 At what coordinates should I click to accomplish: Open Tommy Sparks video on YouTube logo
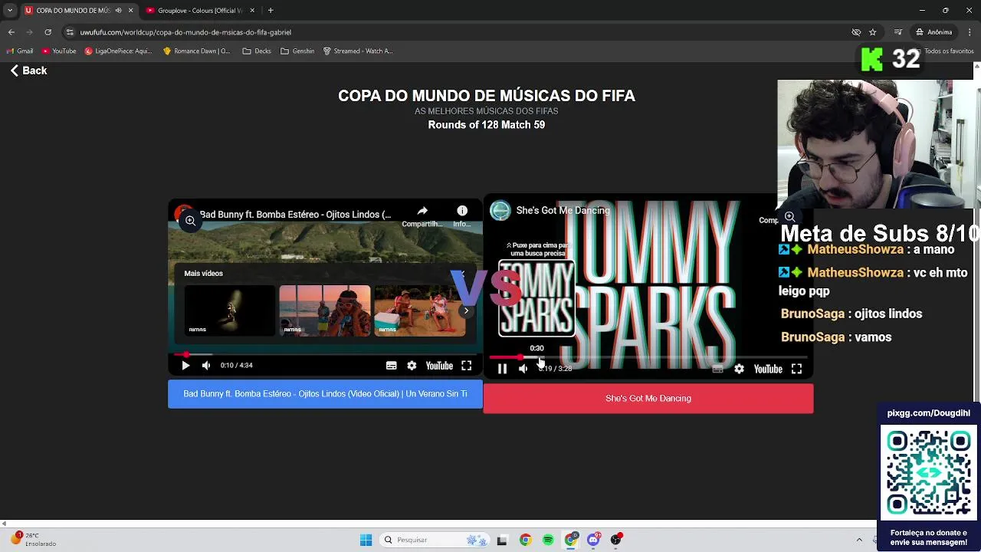pyautogui.click(x=767, y=369)
